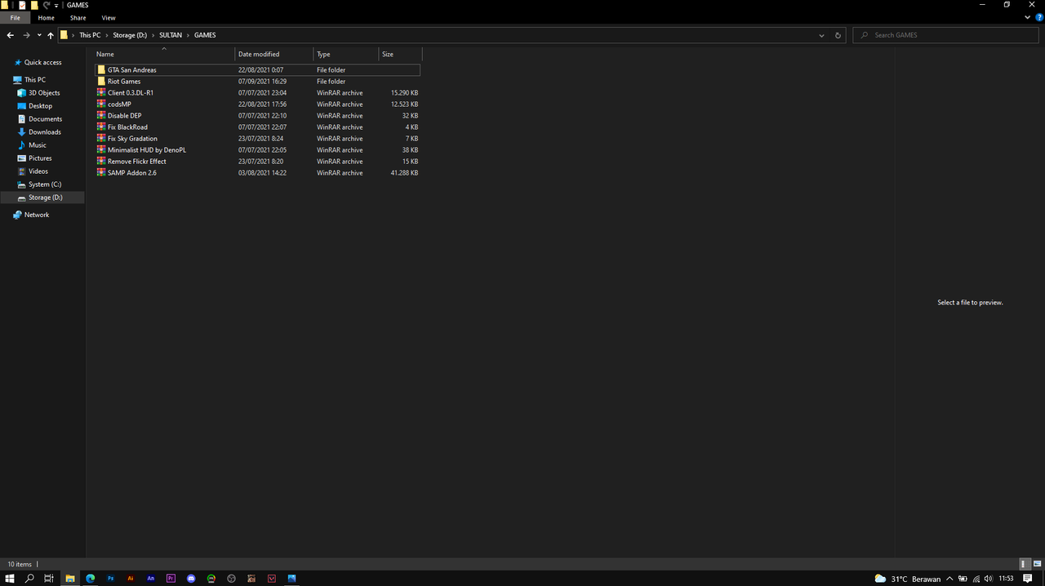The height and width of the screenshot is (586, 1045).
Task: Click the New folder quick access icon
Action: tap(34, 5)
